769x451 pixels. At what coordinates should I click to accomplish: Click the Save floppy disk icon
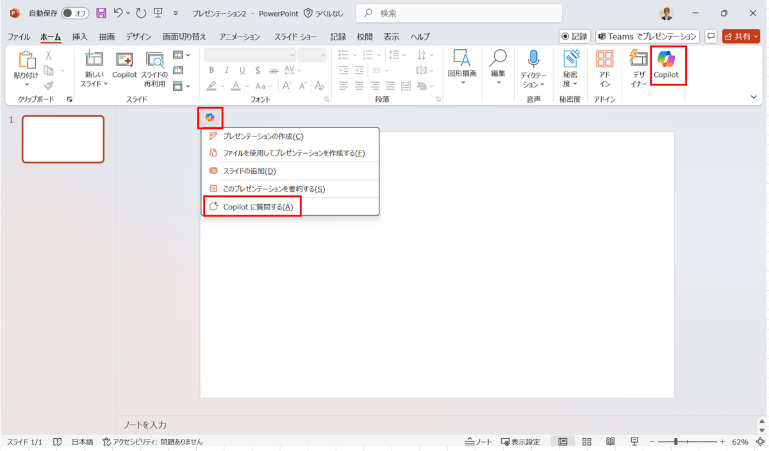click(x=101, y=13)
